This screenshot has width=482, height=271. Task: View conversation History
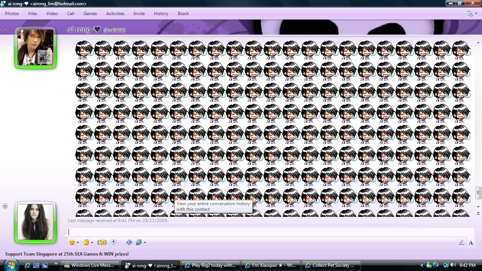coord(161,14)
